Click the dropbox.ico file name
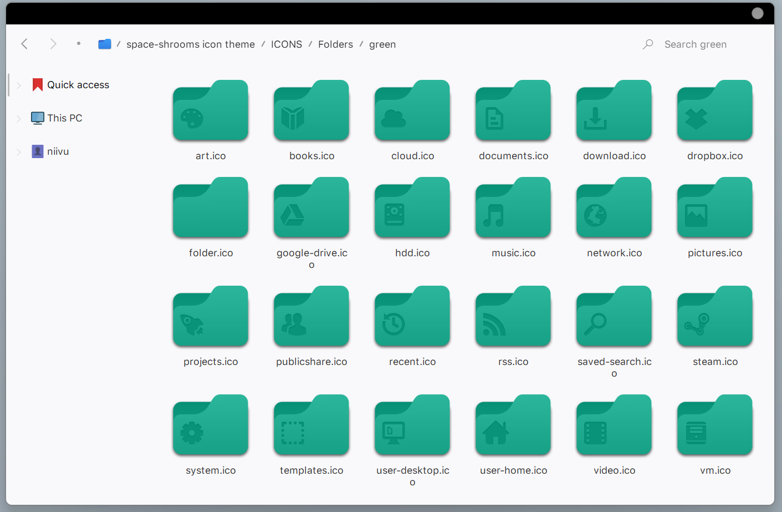This screenshot has width=782, height=512. (715, 156)
